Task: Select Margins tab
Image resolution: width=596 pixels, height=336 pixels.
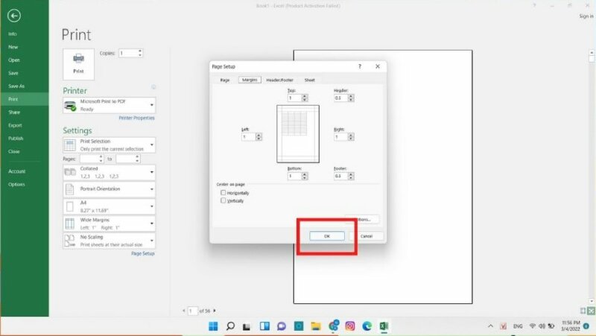Action: coord(250,80)
